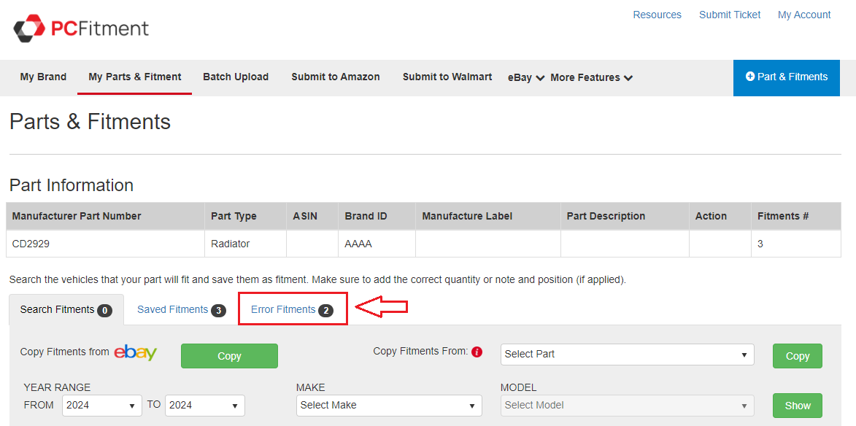This screenshot has height=426, width=856.
Task: Open the Submit Ticket link
Action: point(730,15)
